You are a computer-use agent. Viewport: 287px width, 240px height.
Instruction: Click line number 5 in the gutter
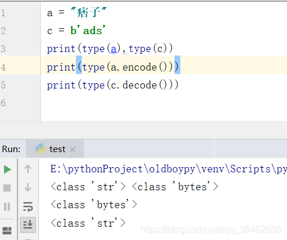click(x=3, y=85)
